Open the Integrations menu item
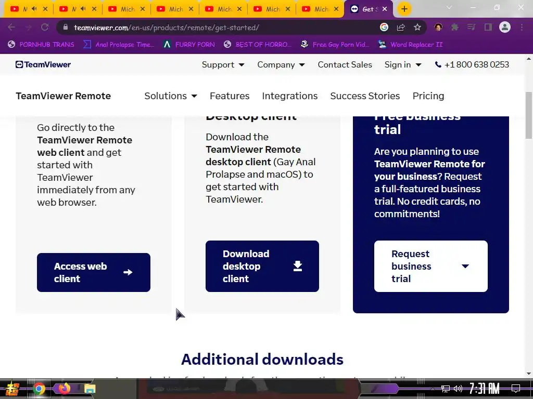The width and height of the screenshot is (533, 399). (x=289, y=96)
